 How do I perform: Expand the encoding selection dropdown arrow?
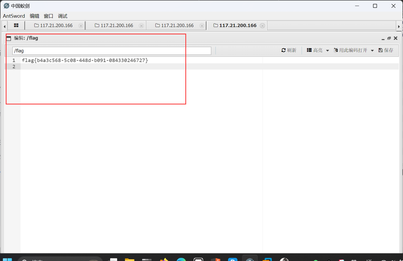(x=372, y=50)
